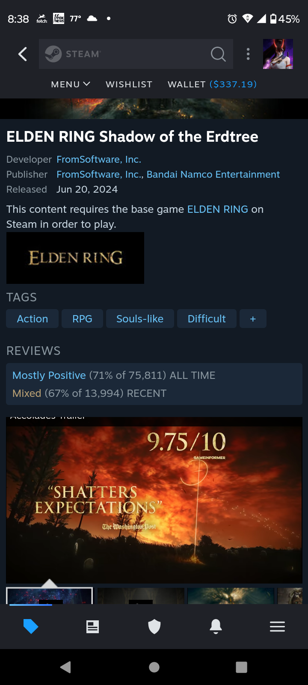308x685 pixels.
Task: Open the ELDEN RING base game banner
Action: click(75, 258)
